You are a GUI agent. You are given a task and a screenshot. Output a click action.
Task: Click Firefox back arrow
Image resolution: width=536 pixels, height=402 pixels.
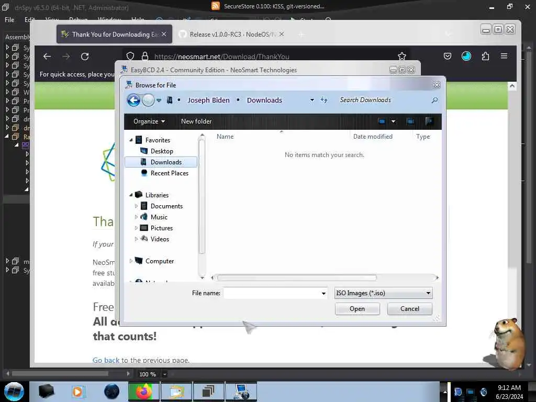point(47,57)
